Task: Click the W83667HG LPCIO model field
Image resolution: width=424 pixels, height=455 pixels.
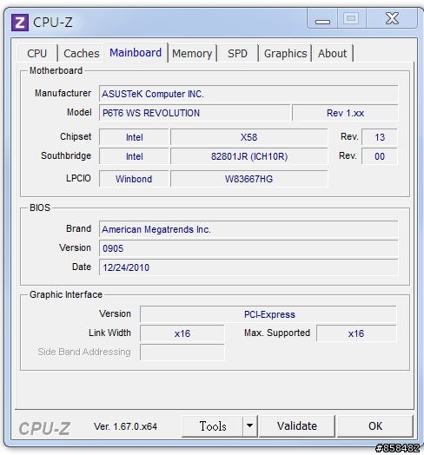Action: (x=248, y=179)
